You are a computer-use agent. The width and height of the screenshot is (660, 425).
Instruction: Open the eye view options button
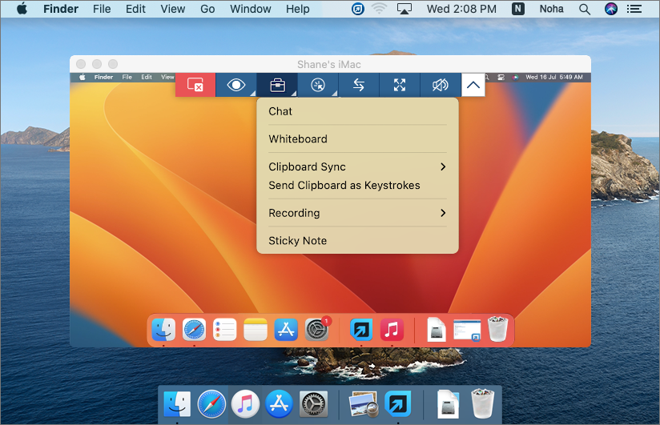[x=236, y=85]
